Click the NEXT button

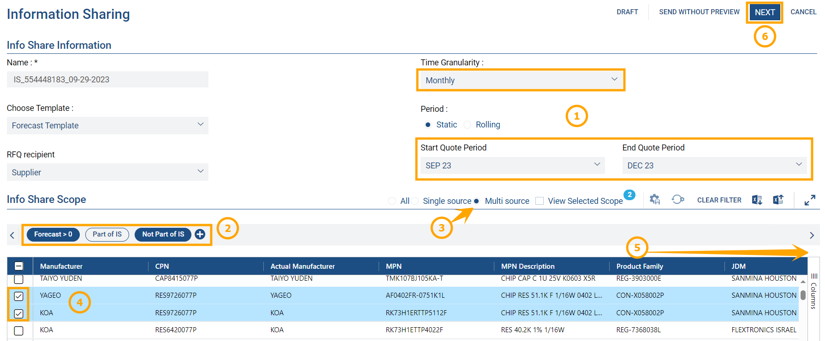pos(764,12)
